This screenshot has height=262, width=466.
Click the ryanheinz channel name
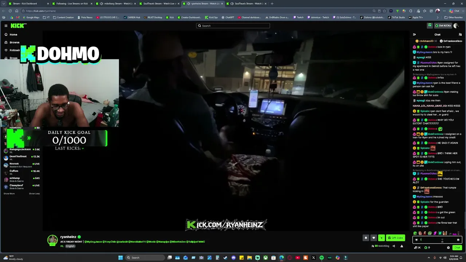[x=68, y=237]
